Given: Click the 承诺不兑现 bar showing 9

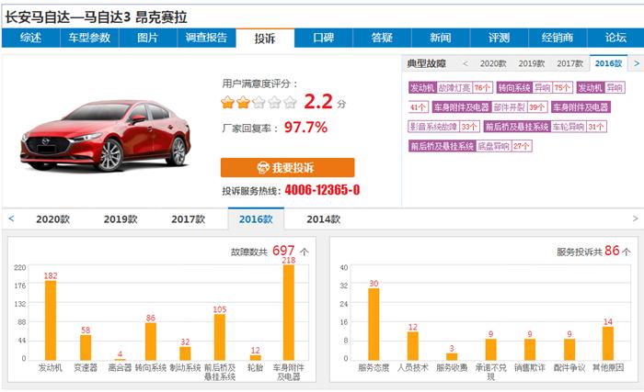Looking at the screenshot, I should click(x=490, y=350).
